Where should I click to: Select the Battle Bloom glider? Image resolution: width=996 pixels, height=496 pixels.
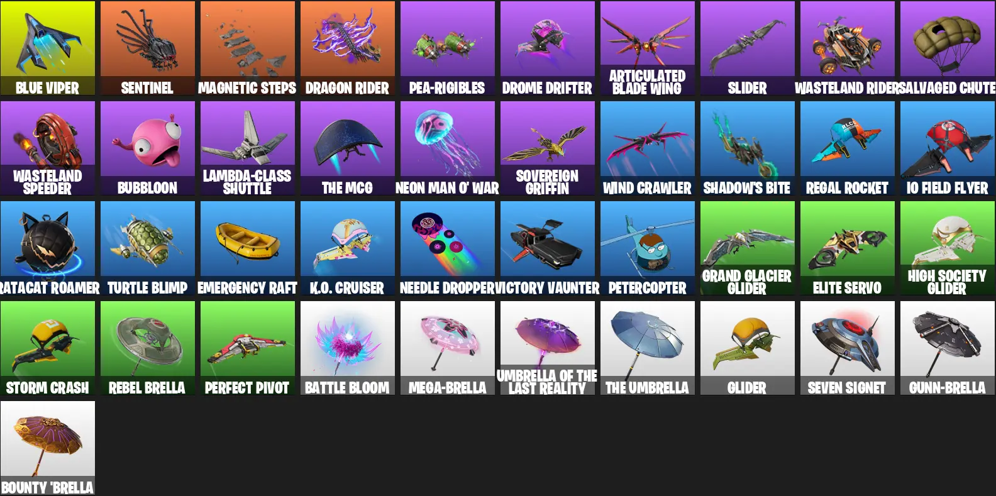348,348
